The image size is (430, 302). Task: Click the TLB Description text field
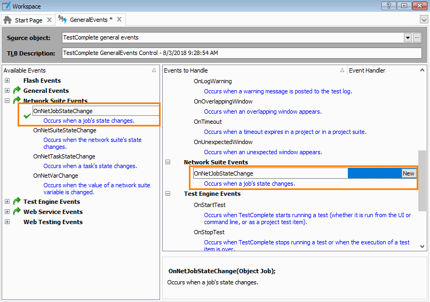pos(241,53)
